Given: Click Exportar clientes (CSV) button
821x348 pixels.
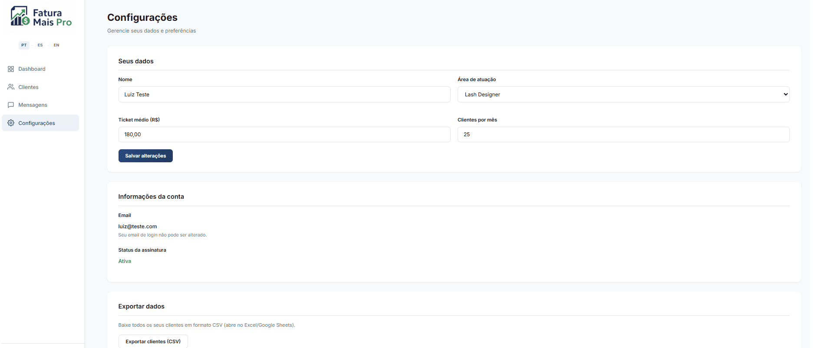Looking at the screenshot, I should pos(153,341).
